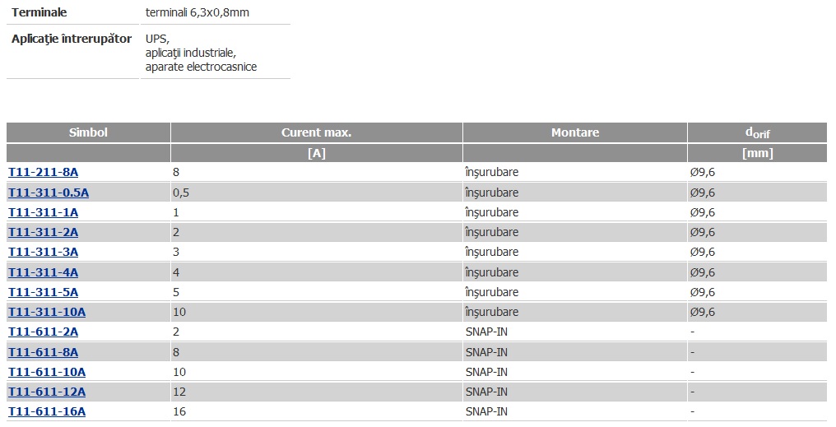
Task: Follow the T11-611-8A link
Action: (43, 352)
